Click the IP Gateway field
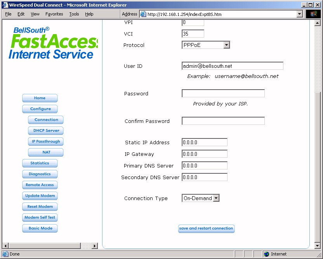Viewport: 323px width, 259px height. tap(205, 154)
